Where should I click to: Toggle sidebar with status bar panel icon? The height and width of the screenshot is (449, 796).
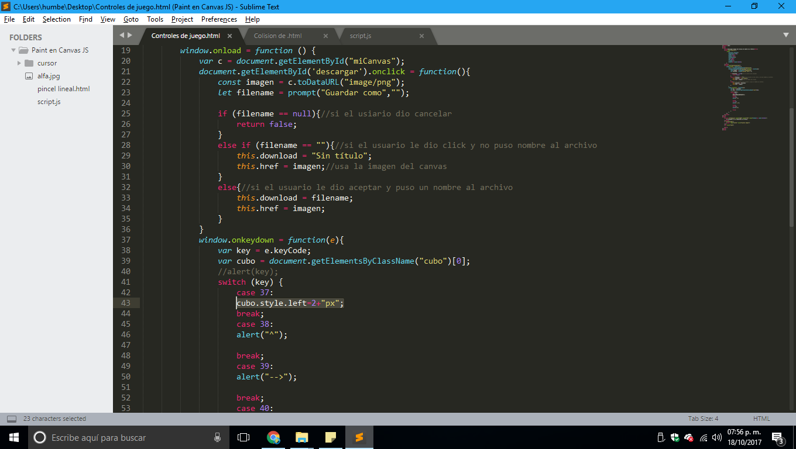(x=11, y=419)
